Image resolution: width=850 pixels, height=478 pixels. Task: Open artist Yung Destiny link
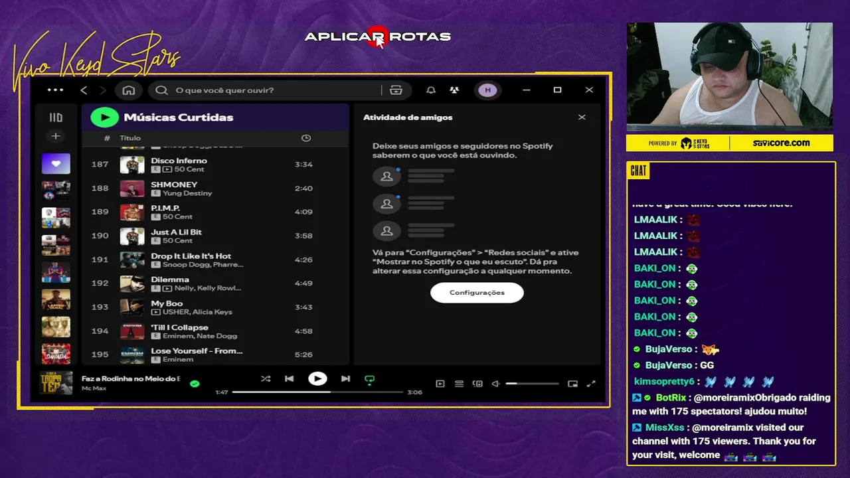(187, 193)
